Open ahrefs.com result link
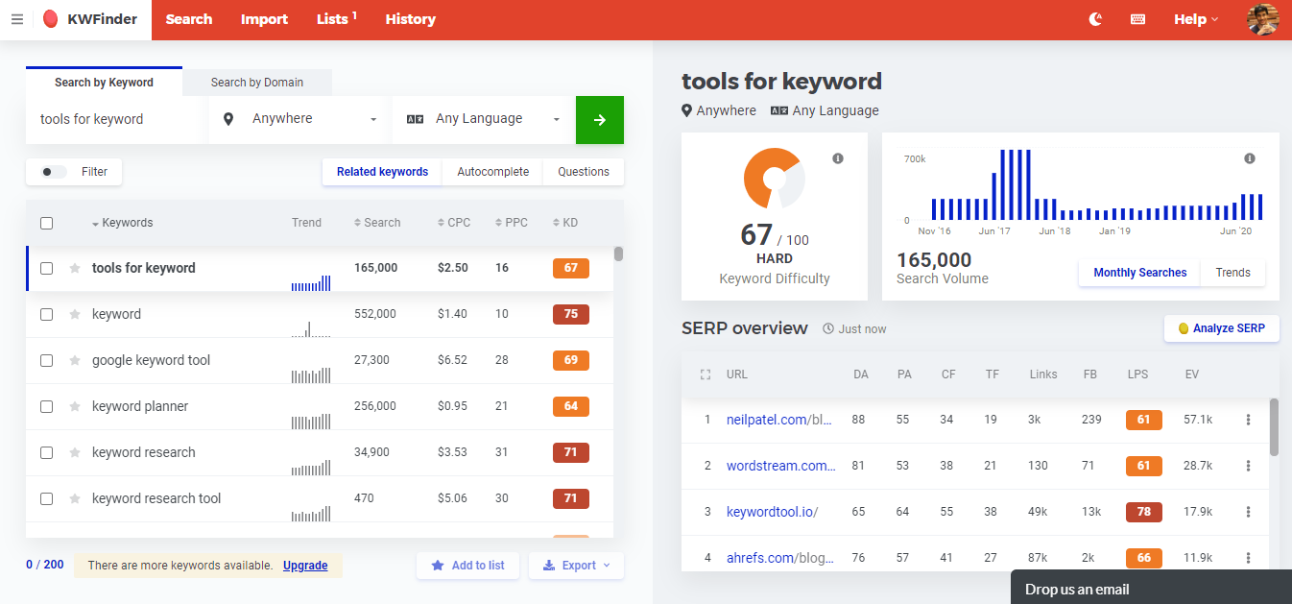 coord(780,558)
